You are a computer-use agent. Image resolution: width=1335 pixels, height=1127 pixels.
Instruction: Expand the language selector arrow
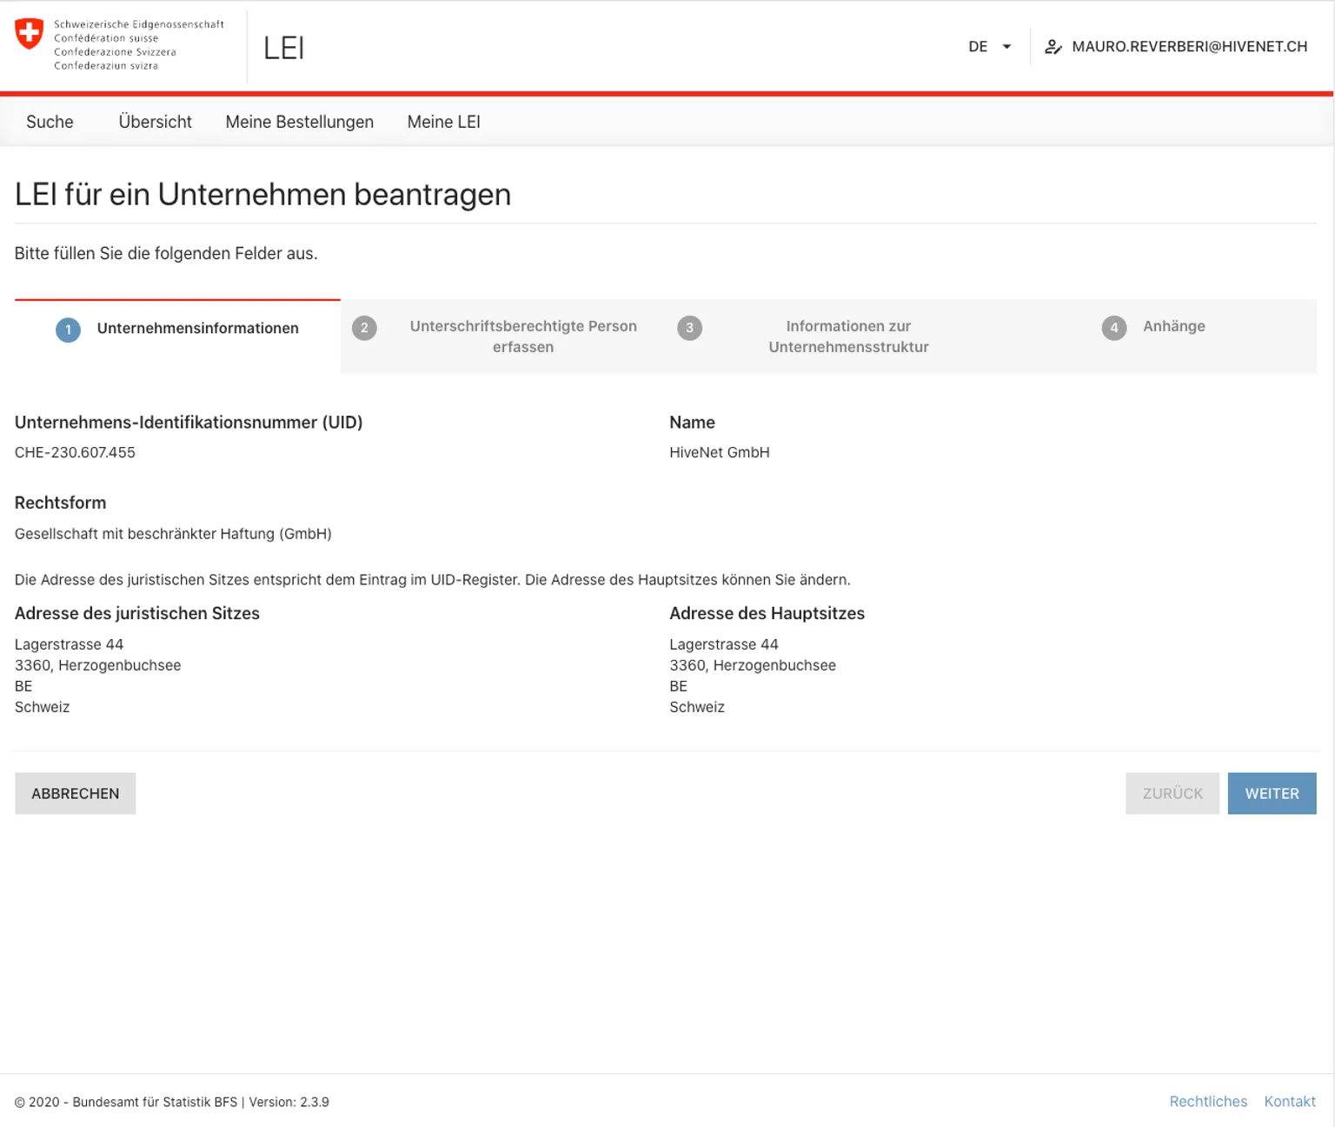[x=1006, y=47]
